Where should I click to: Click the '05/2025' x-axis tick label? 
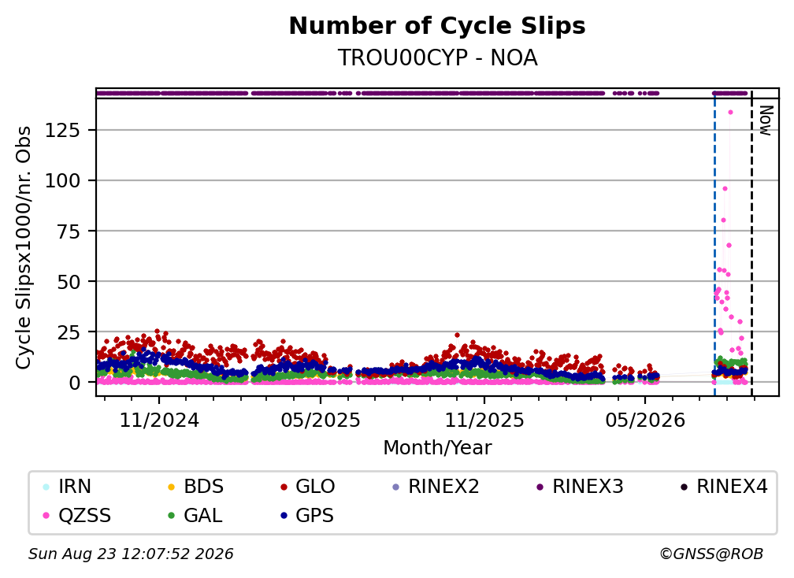click(x=321, y=420)
